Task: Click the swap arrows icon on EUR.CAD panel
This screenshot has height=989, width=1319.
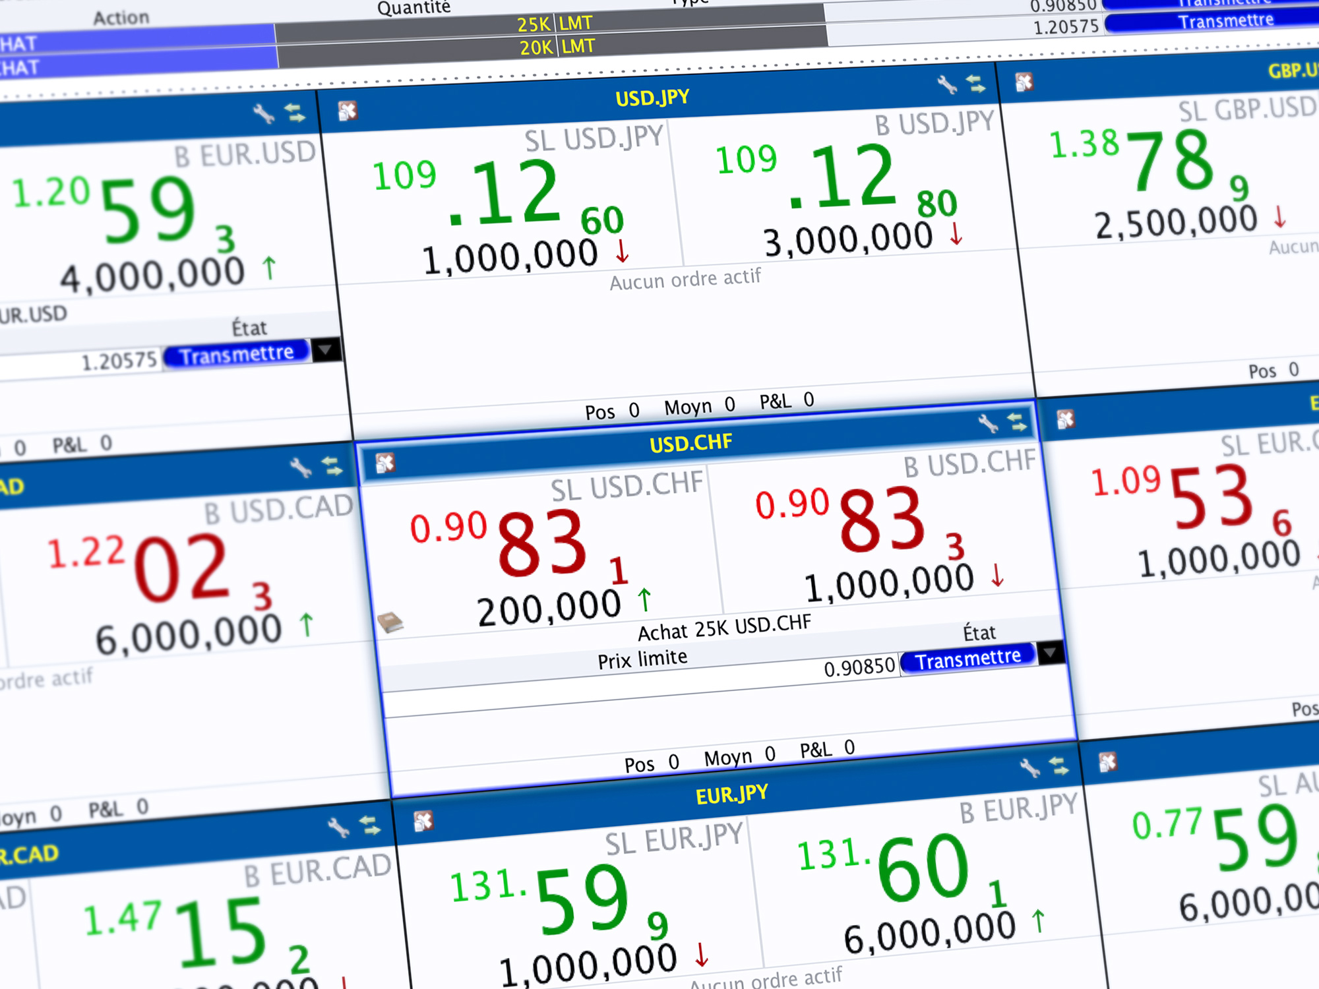Action: [371, 825]
